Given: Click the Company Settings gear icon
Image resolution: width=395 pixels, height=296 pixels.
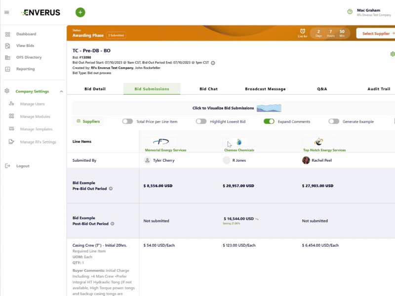Looking at the screenshot, I should pyautogui.click(x=7, y=91).
